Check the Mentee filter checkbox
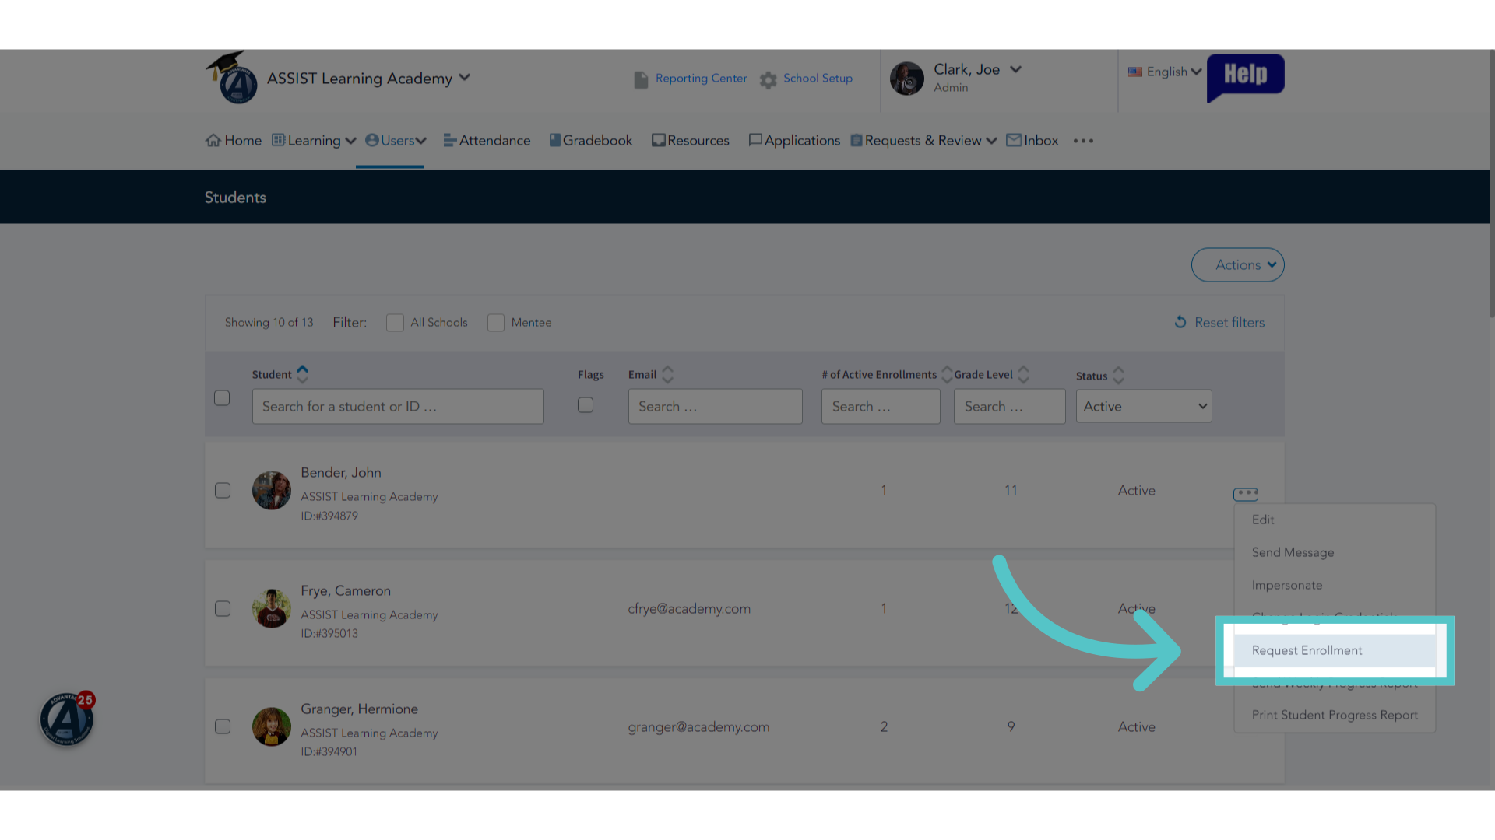This screenshot has height=840, width=1495. (496, 323)
